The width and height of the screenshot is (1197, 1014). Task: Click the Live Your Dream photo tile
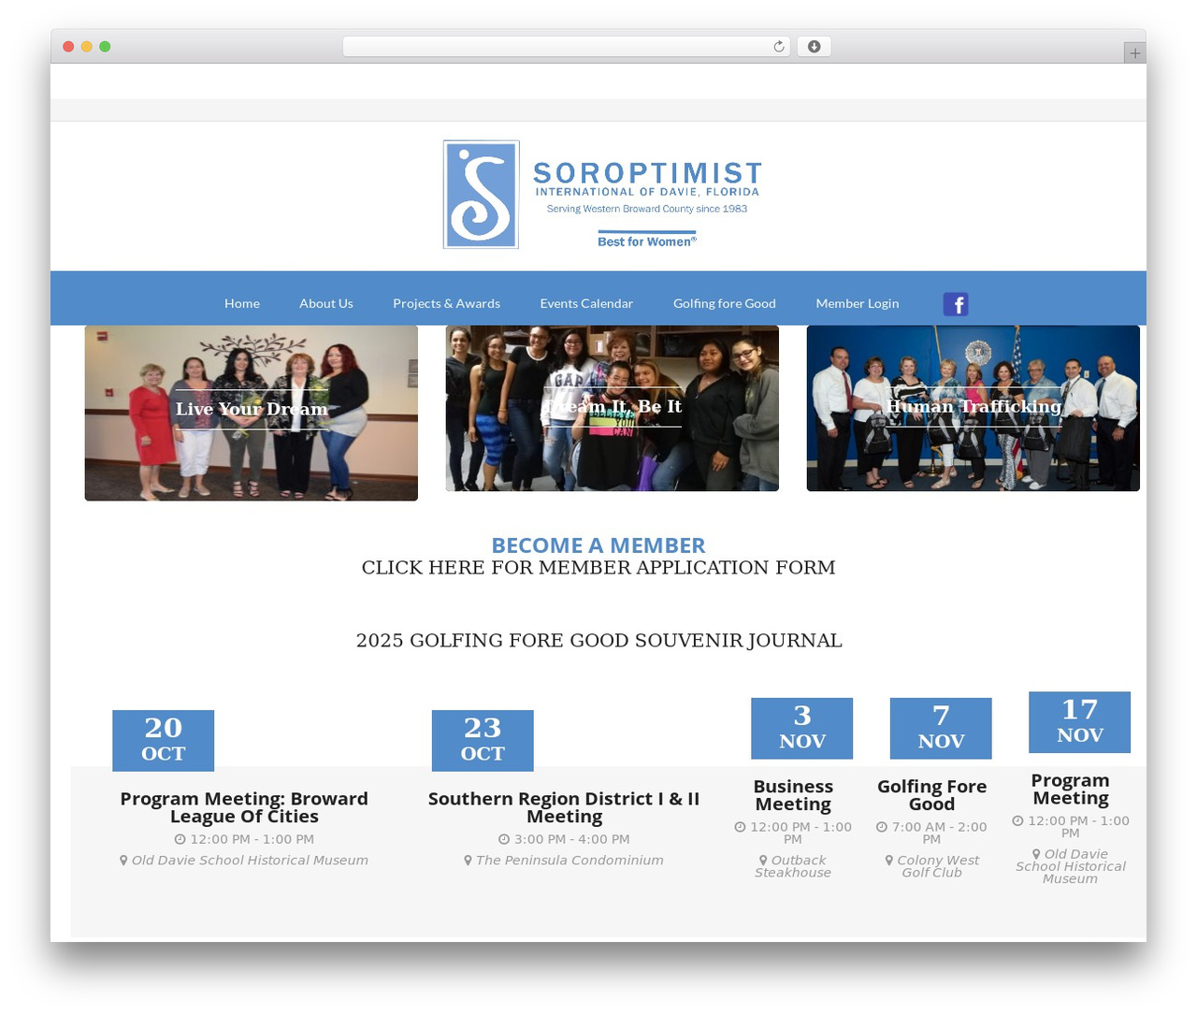coord(252,413)
